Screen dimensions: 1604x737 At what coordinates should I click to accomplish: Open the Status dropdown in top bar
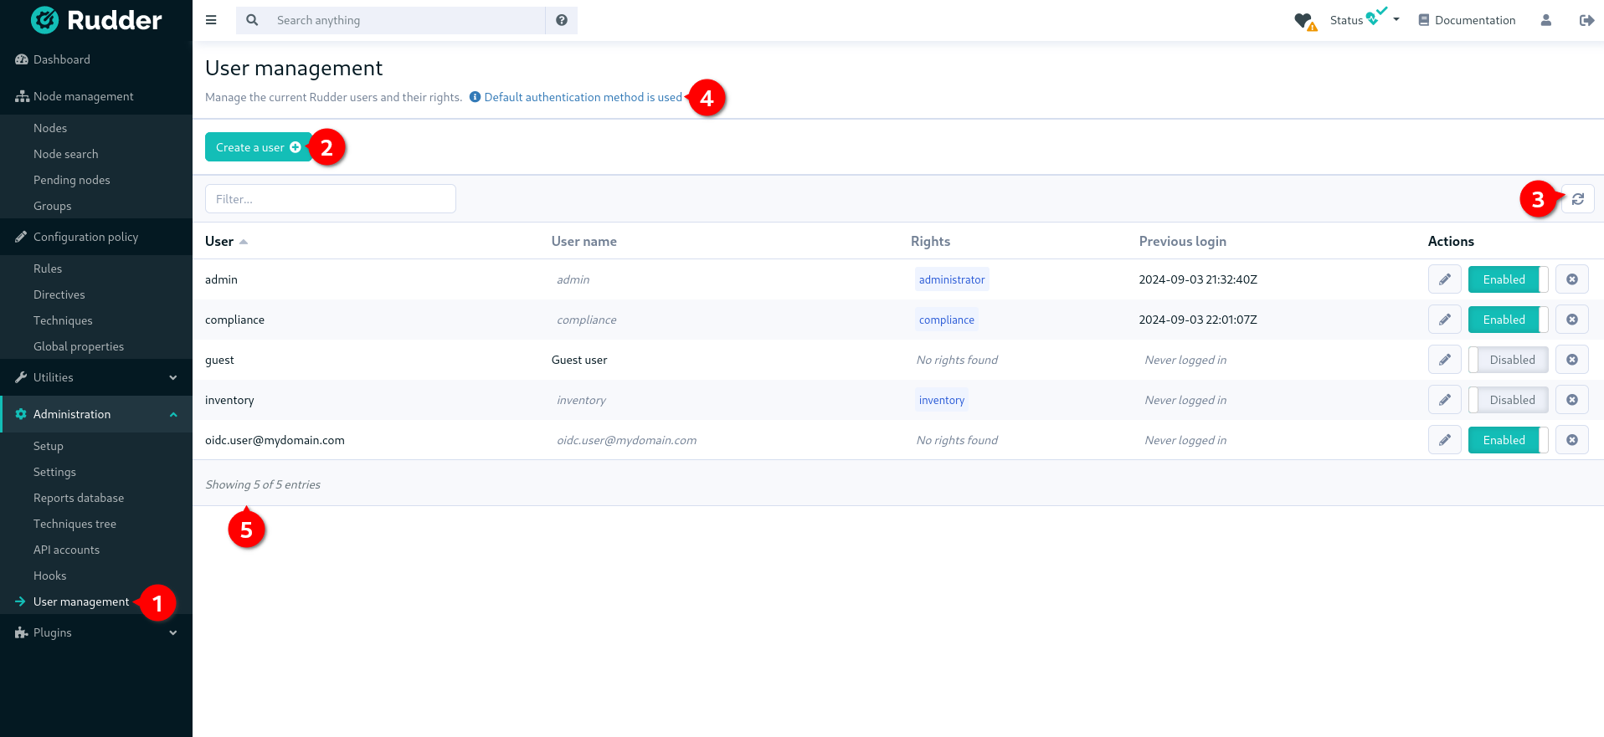(1365, 20)
